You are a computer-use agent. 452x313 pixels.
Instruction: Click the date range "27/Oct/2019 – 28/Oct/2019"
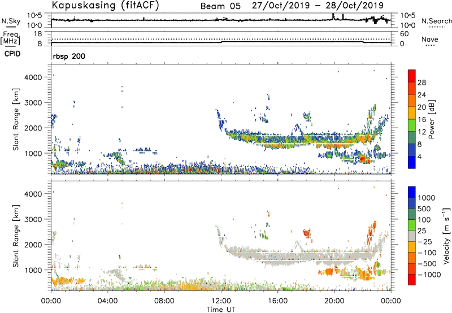pos(318,6)
